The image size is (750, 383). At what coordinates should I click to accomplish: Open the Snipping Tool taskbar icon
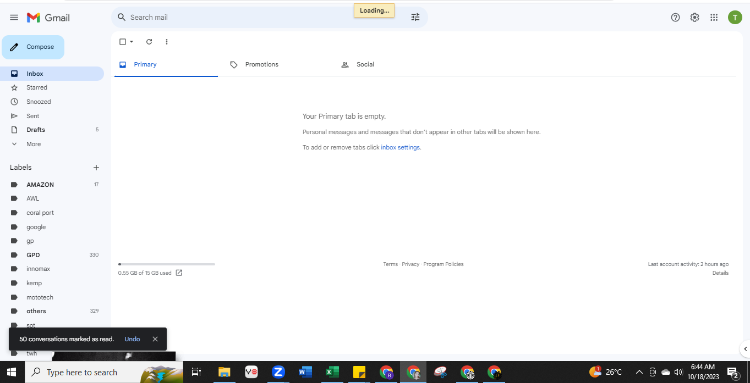point(440,372)
